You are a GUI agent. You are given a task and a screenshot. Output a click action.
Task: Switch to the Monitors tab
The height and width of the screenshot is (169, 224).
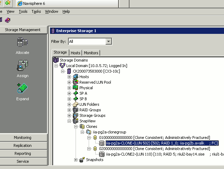coord(91,53)
